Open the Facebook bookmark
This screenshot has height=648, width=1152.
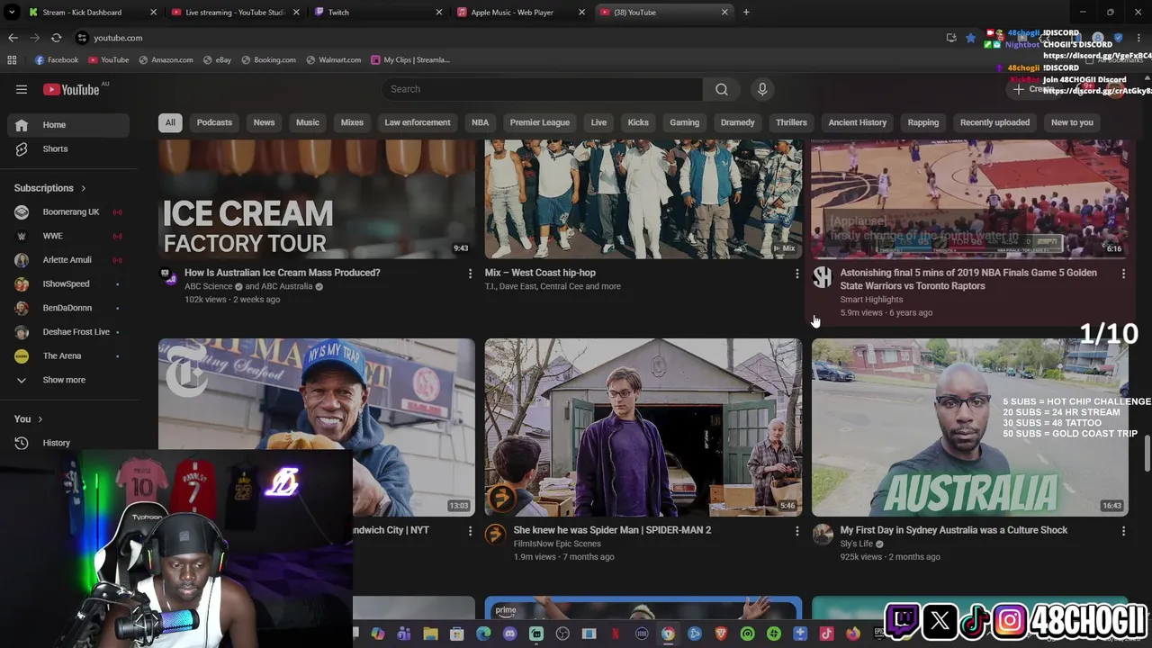(56, 60)
